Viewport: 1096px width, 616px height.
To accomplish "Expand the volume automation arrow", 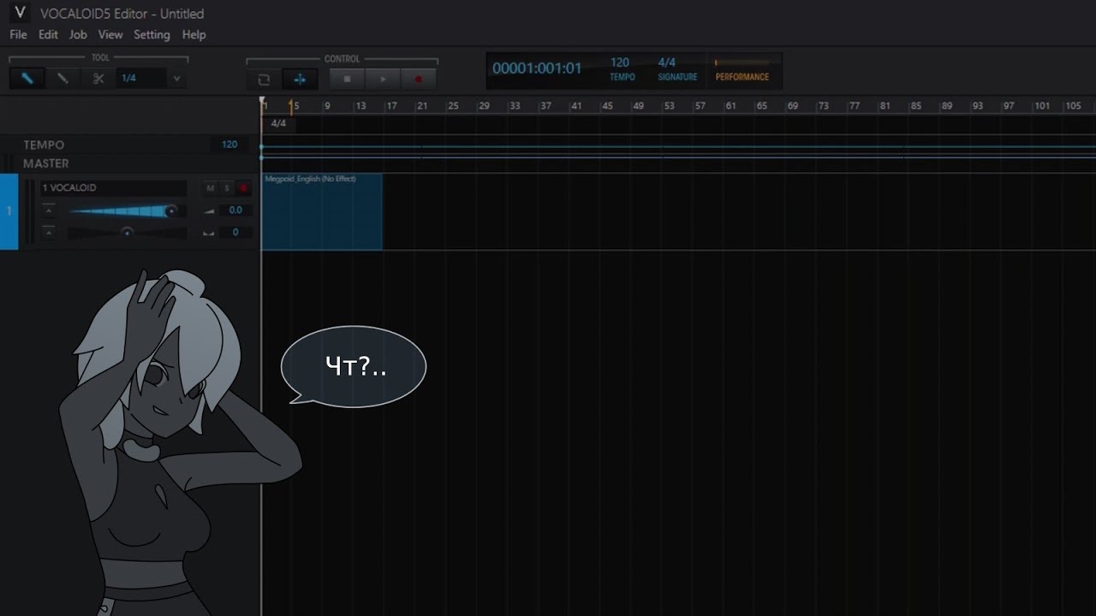I will point(49,210).
